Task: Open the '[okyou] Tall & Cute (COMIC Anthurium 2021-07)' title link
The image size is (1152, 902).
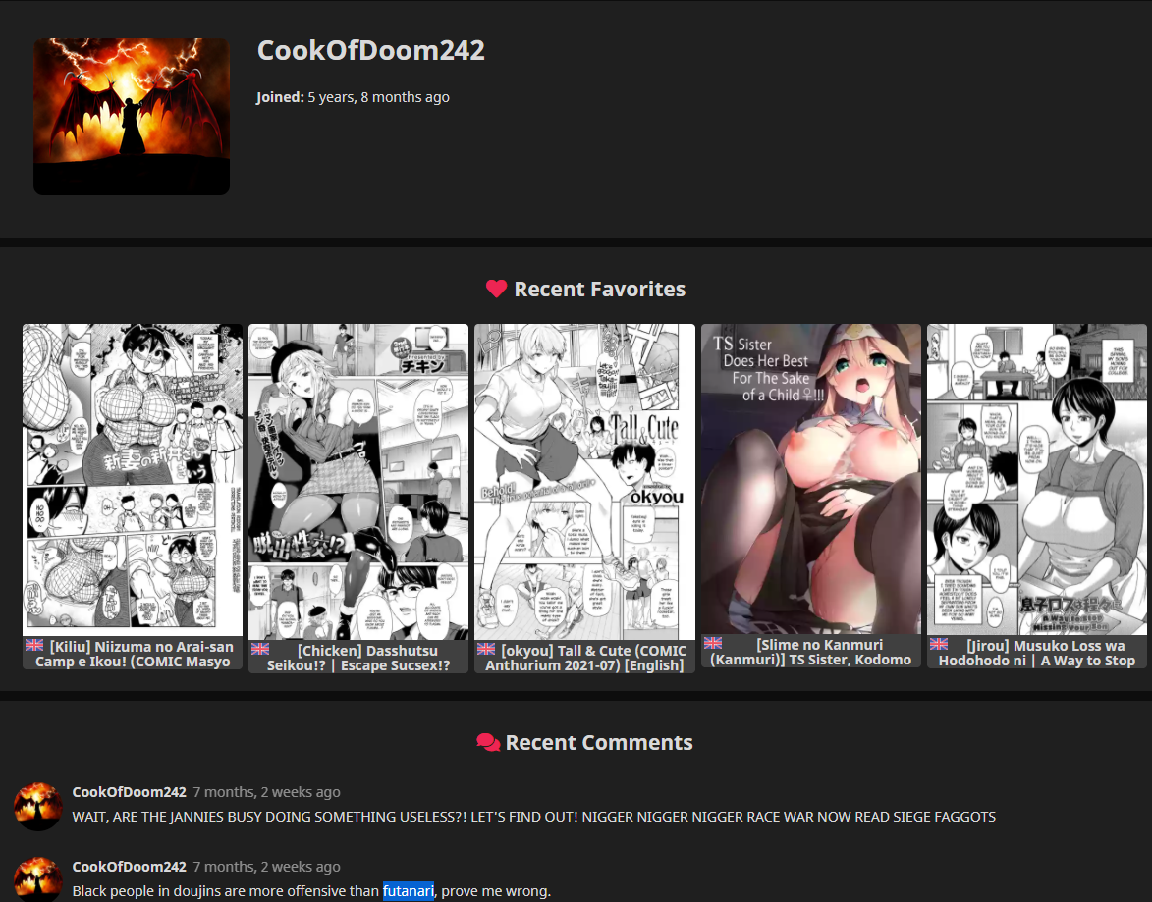Action: pos(584,658)
